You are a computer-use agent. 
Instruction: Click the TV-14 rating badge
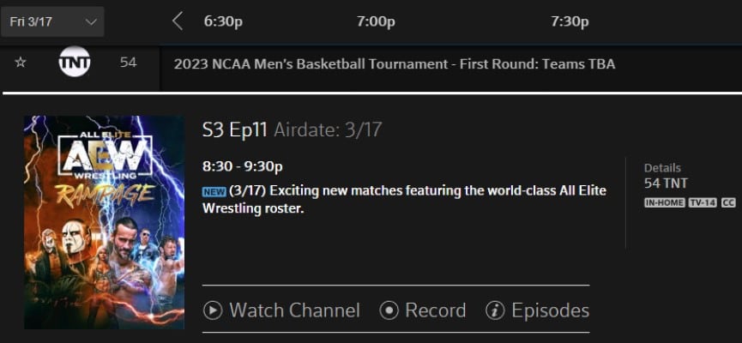tap(701, 202)
